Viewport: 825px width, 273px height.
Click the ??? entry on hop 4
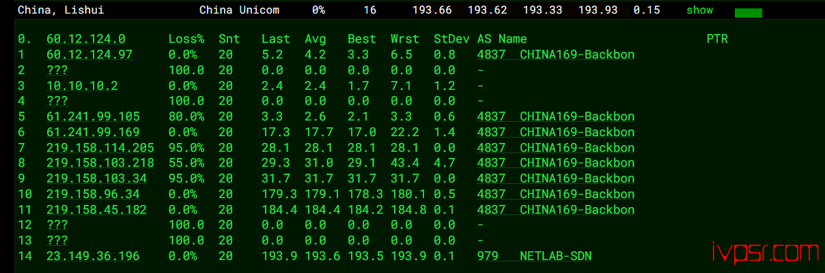tap(57, 101)
